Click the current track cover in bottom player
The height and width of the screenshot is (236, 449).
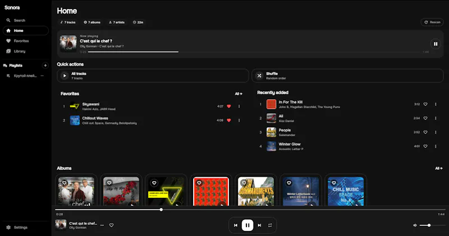[61, 225]
